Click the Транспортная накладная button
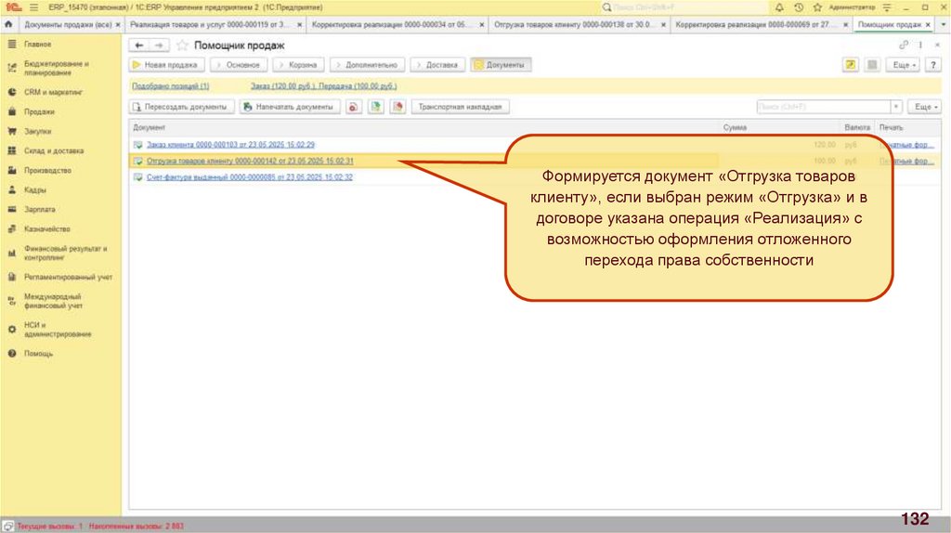Screen dimensions: 951x533 pyautogui.click(x=460, y=107)
